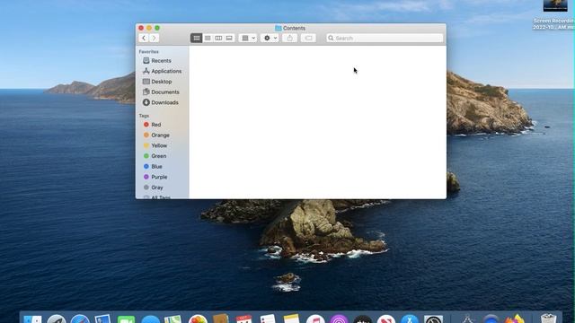Click the Edit Tags toolbar button

pyautogui.click(x=308, y=38)
